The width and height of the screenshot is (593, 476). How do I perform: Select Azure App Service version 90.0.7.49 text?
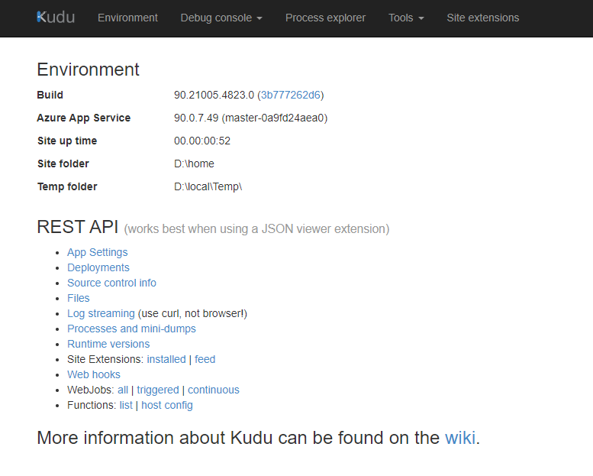[196, 118]
